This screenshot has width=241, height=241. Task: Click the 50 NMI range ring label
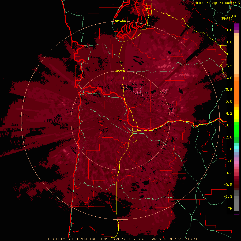[x=120, y=71]
